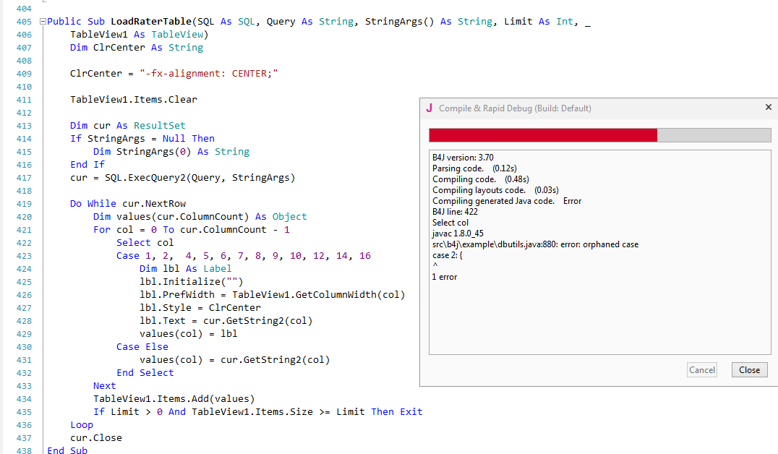Click the '-fx-alignment: CENTER;' string literal
The height and width of the screenshot is (454, 778).
click(x=209, y=74)
